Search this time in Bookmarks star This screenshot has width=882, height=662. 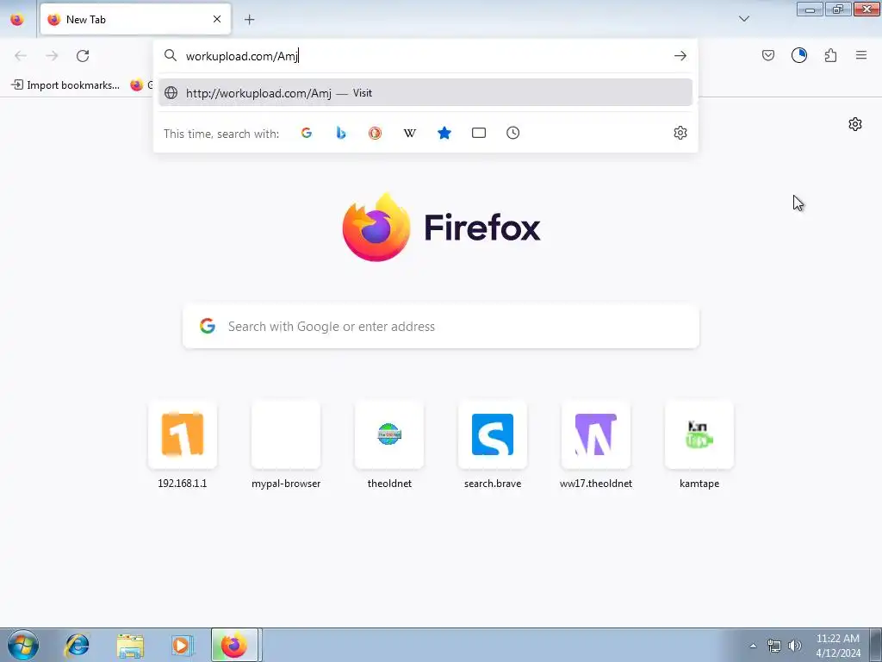pos(444,133)
